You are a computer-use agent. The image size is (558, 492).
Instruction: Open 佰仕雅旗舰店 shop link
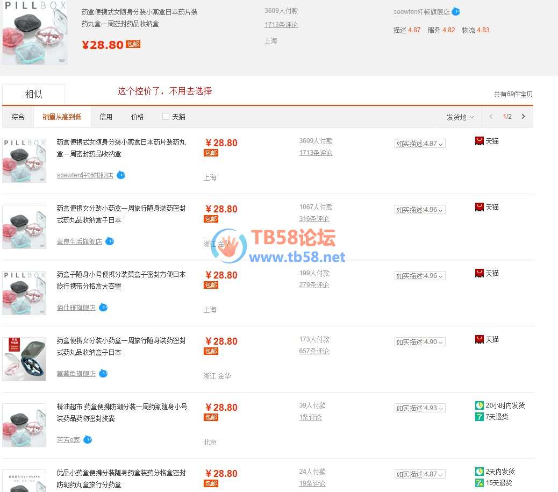pyautogui.click(x=76, y=308)
